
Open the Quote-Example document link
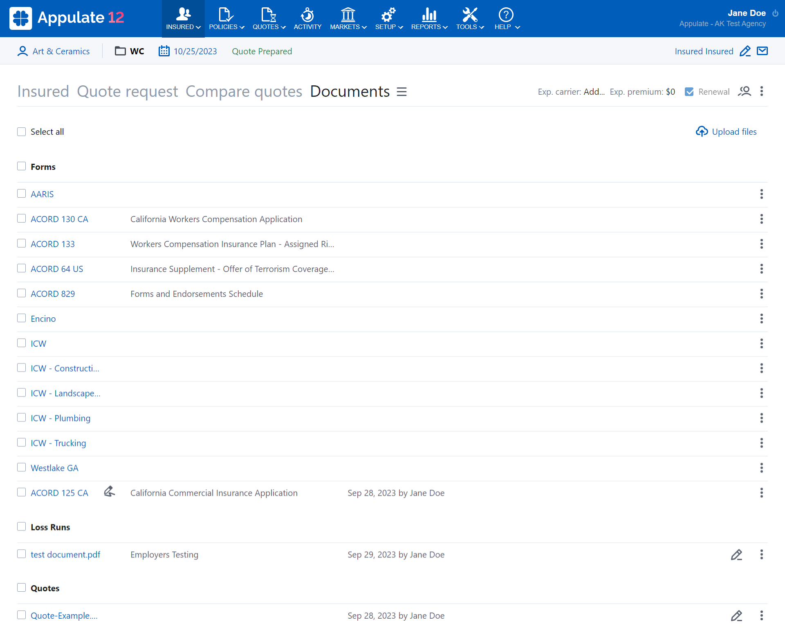tap(64, 615)
